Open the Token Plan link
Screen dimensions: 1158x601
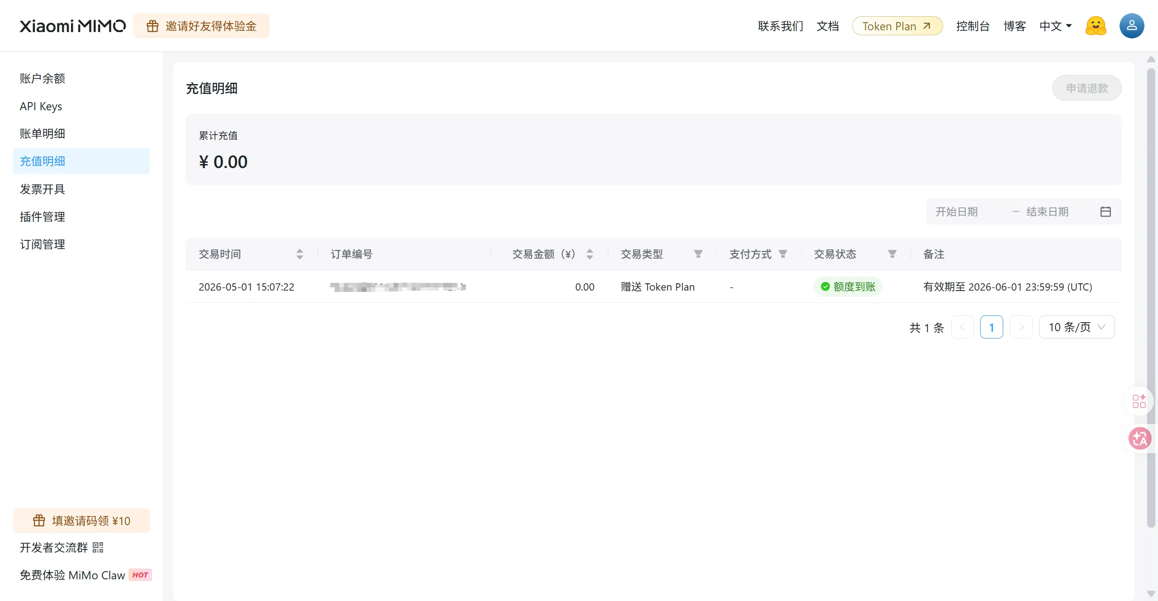(897, 26)
